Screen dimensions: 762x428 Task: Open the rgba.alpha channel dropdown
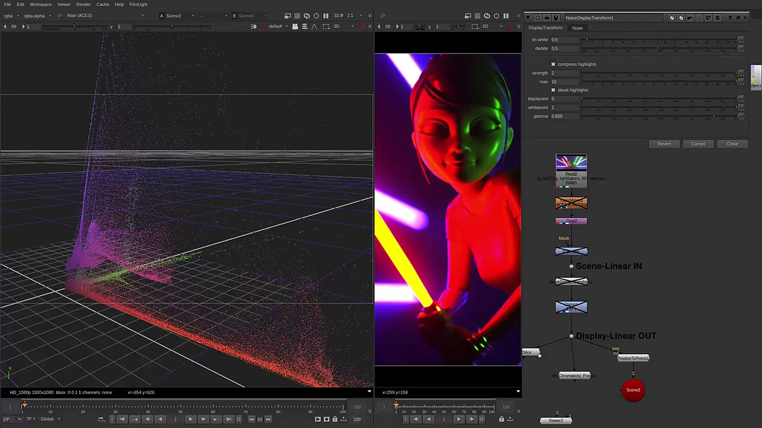coord(37,16)
